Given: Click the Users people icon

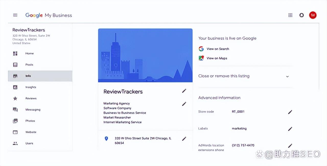Looking at the screenshot, I should 15,143.
